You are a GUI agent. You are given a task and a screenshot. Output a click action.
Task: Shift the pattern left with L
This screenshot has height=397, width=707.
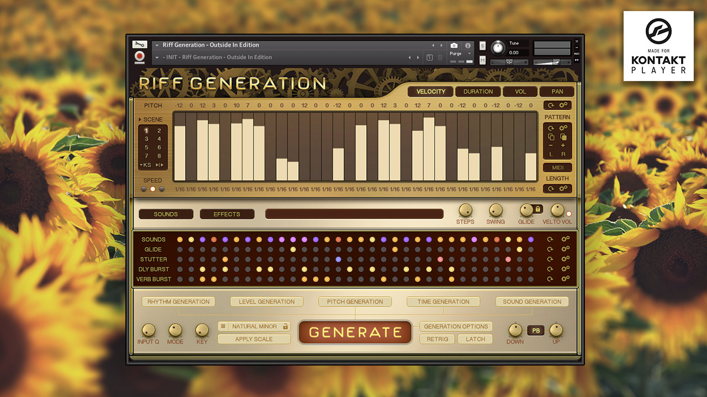click(551, 154)
